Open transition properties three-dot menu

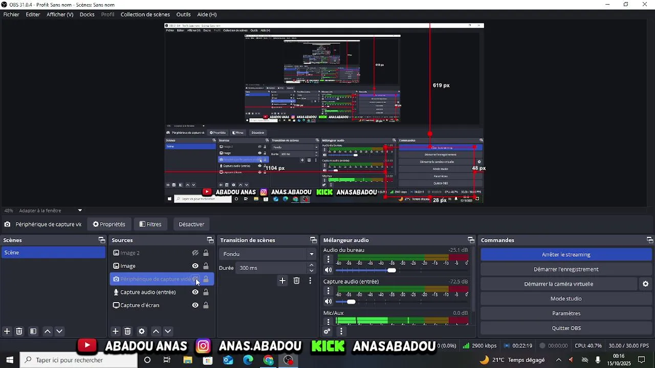[310, 281]
